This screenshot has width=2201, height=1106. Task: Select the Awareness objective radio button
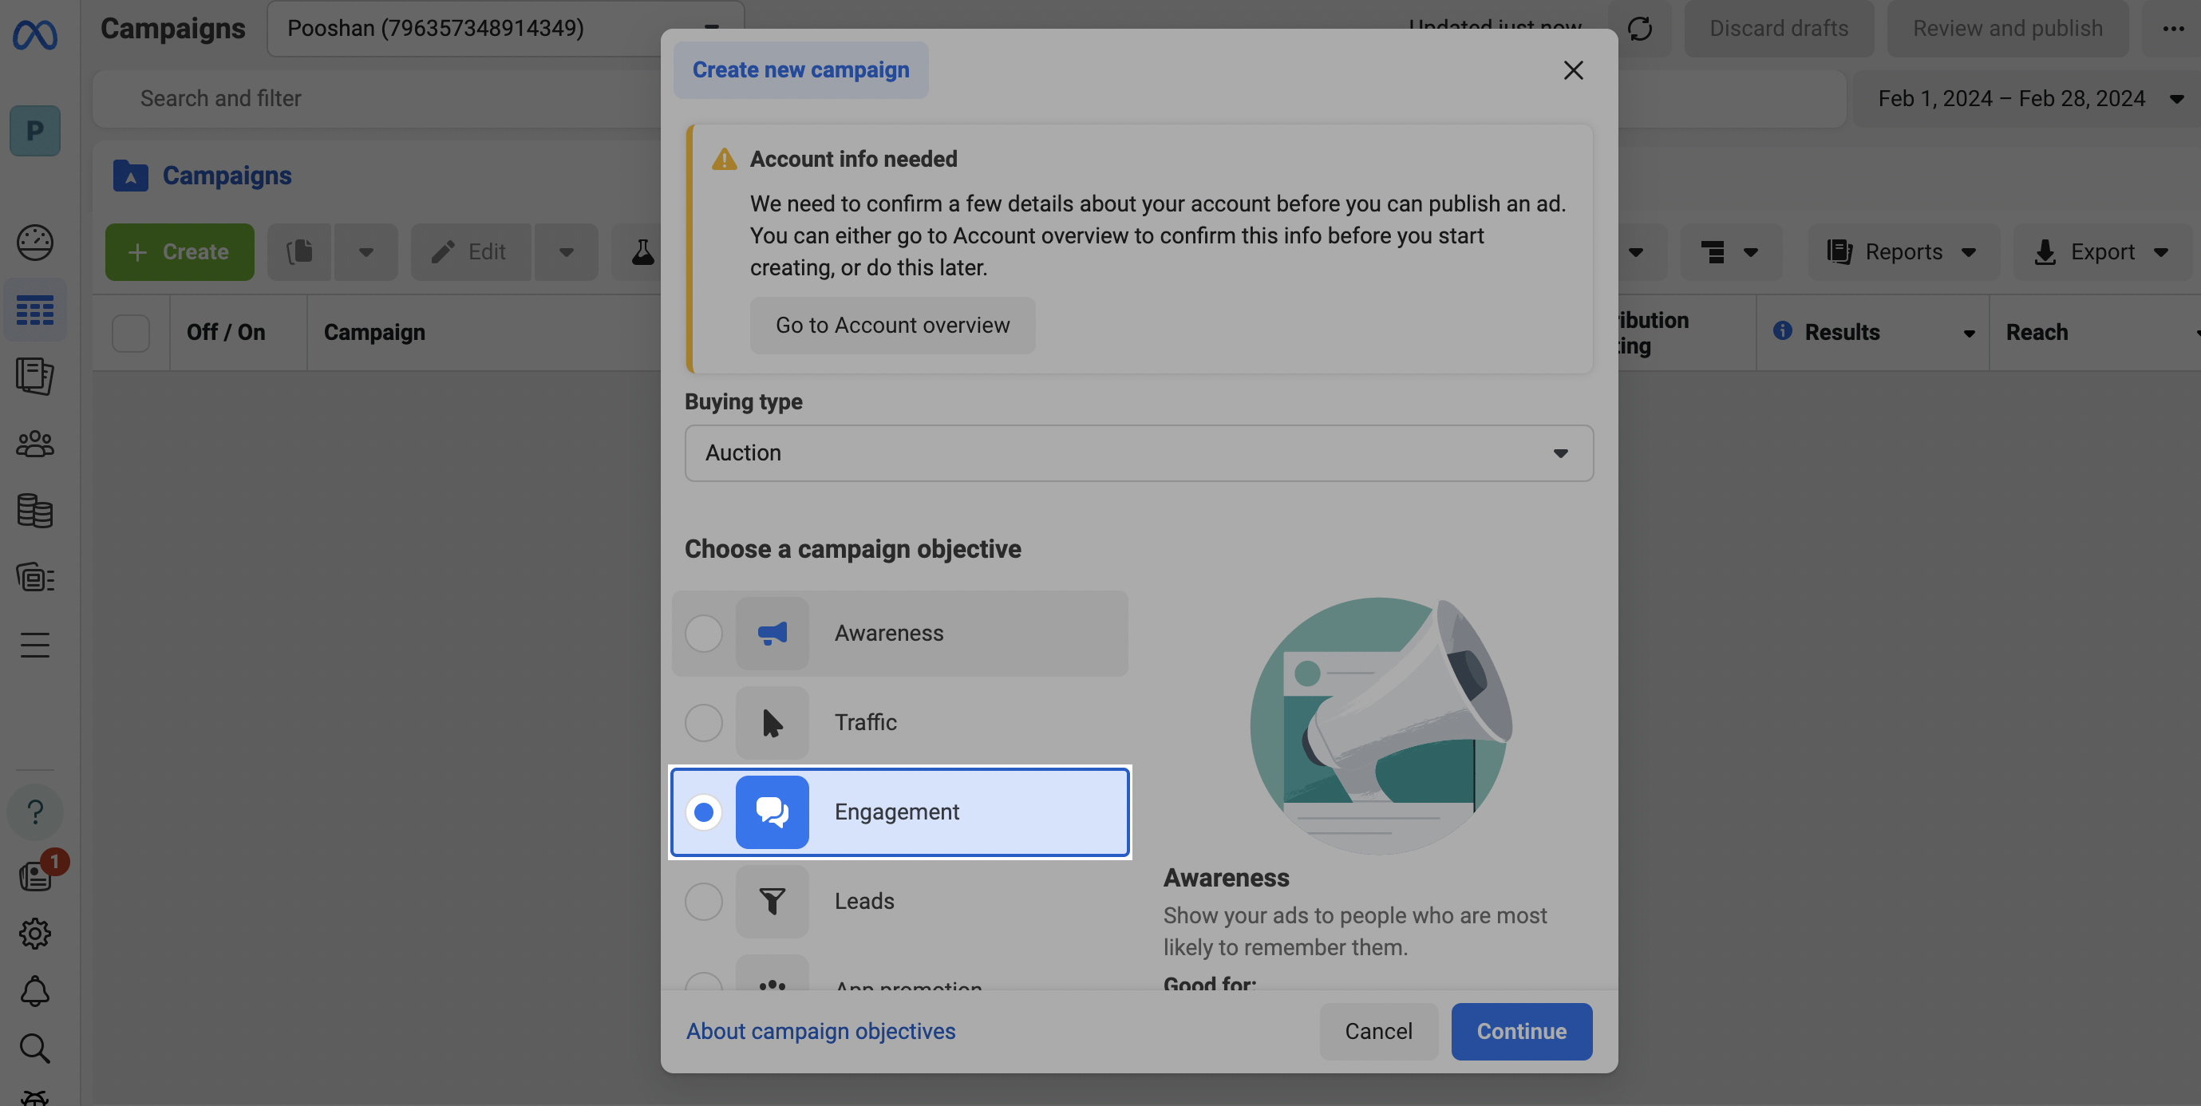point(704,634)
